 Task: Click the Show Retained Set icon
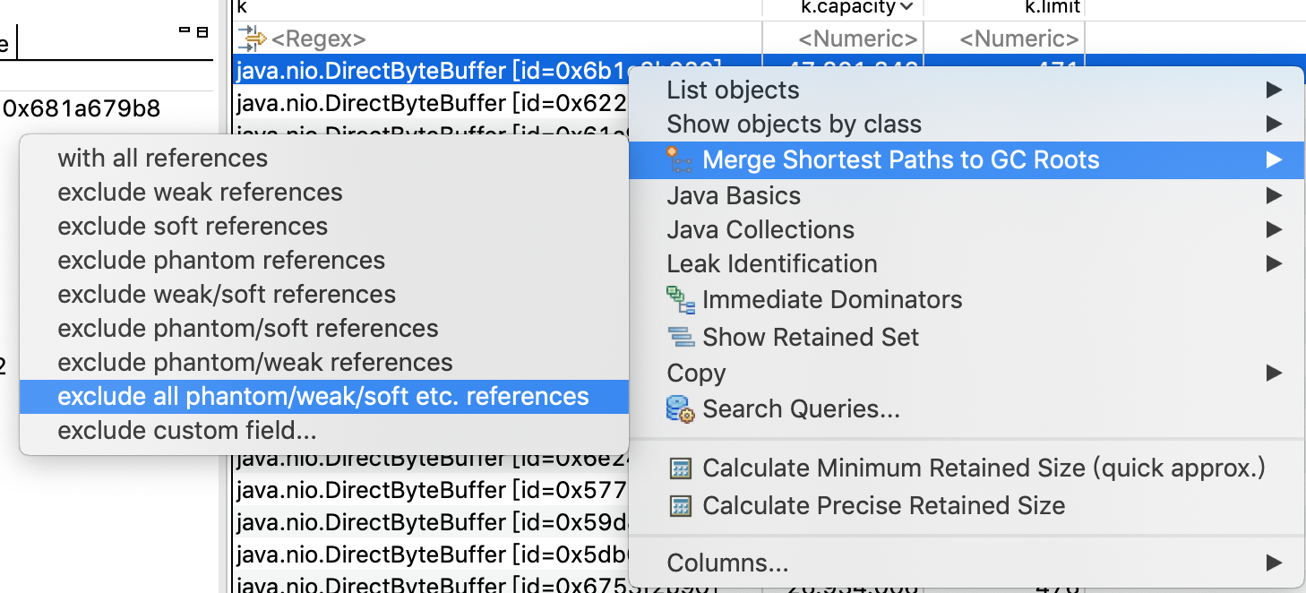tap(681, 338)
